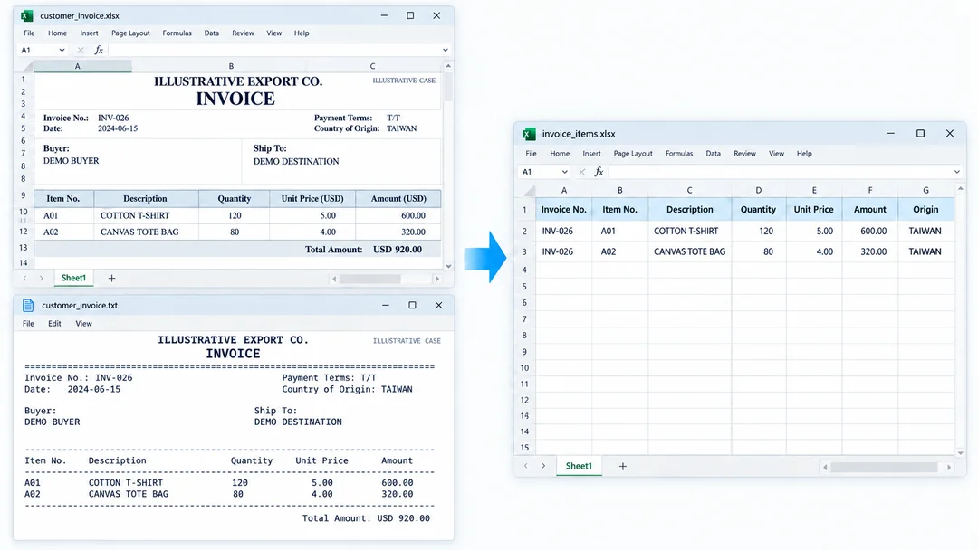The image size is (978, 550).
Task: Select column G header in invoice_items.xlsx
Action: coord(925,190)
